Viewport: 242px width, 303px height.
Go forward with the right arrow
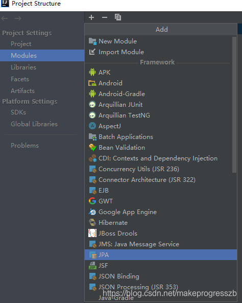tap(18, 18)
